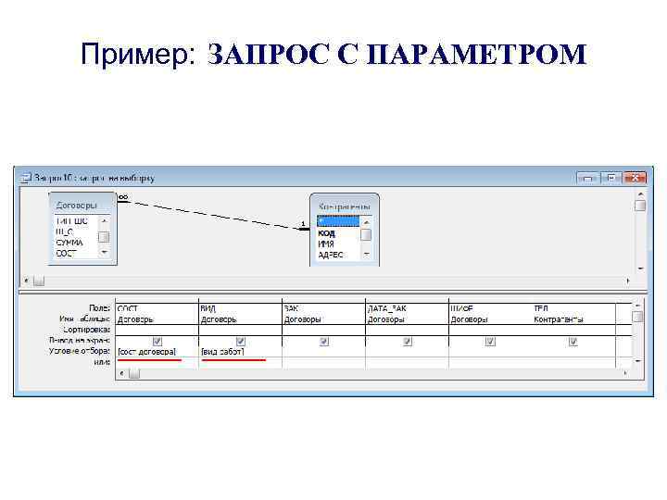This screenshot has height=500, width=667.
Task: Click the ТЕЛ field cell in grid
Action: pos(573,308)
